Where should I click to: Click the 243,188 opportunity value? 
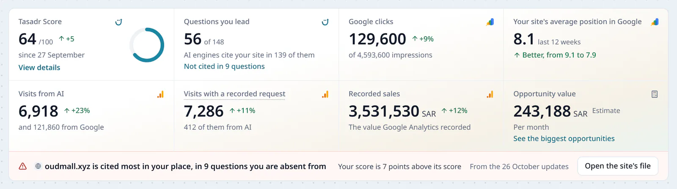[x=542, y=111]
